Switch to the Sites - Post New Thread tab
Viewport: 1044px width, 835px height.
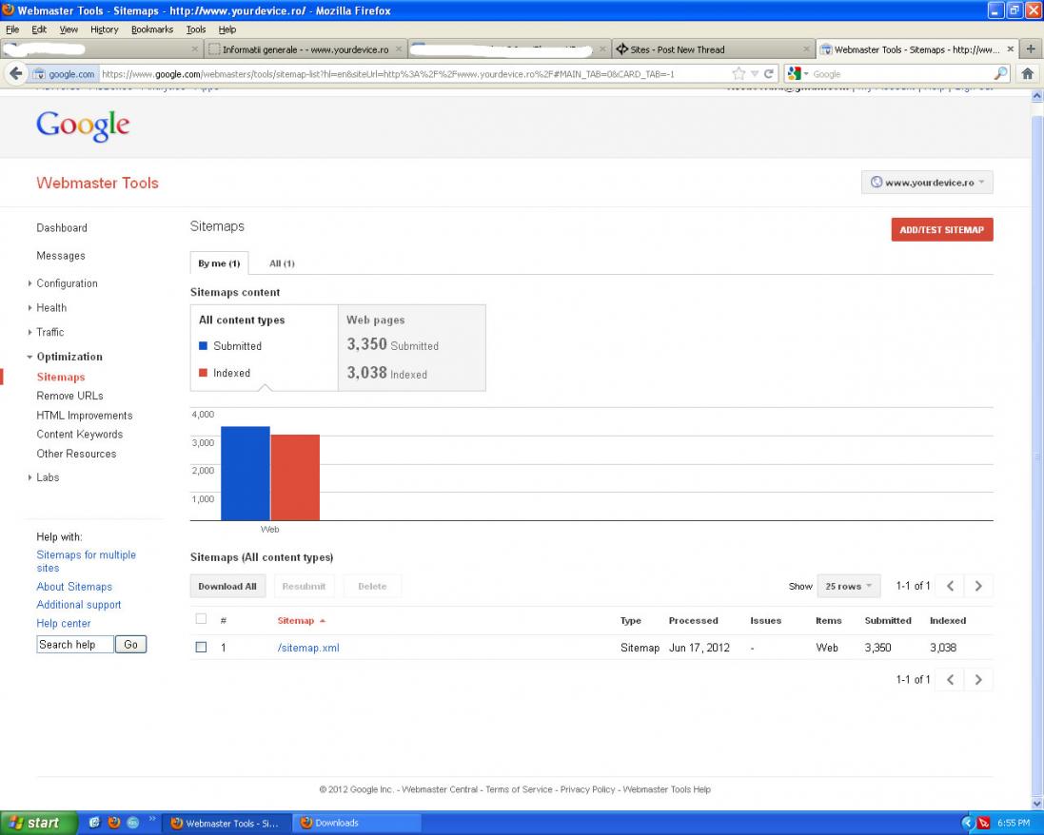click(x=712, y=49)
